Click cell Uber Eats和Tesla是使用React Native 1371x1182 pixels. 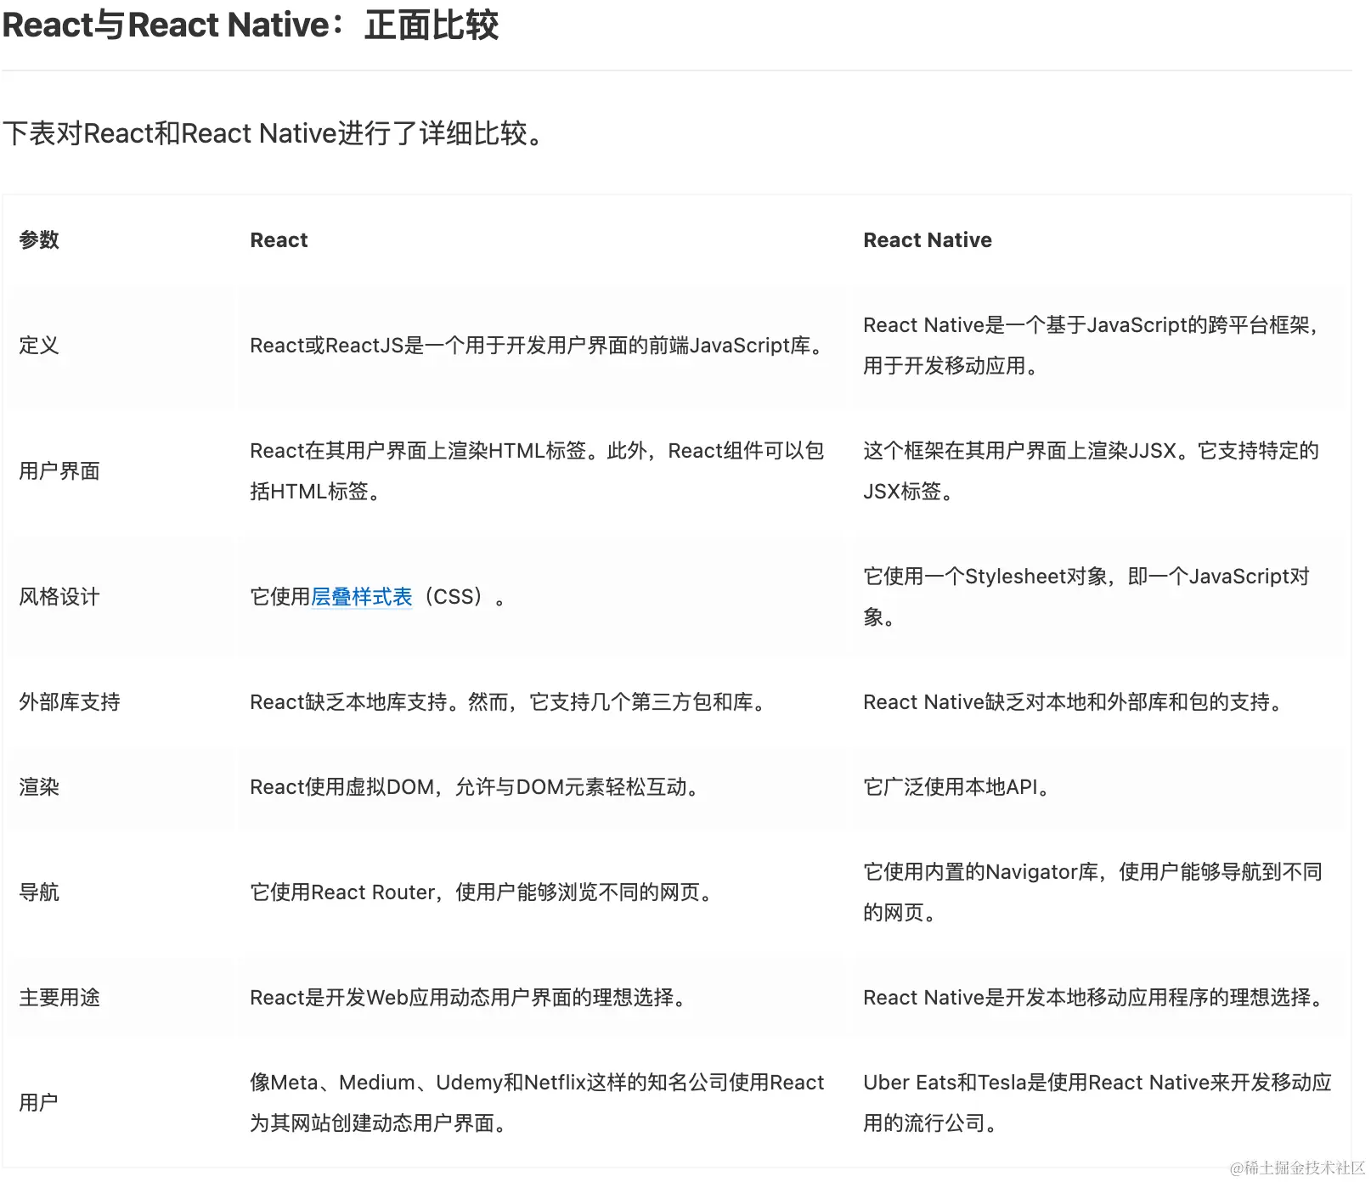(1098, 1103)
